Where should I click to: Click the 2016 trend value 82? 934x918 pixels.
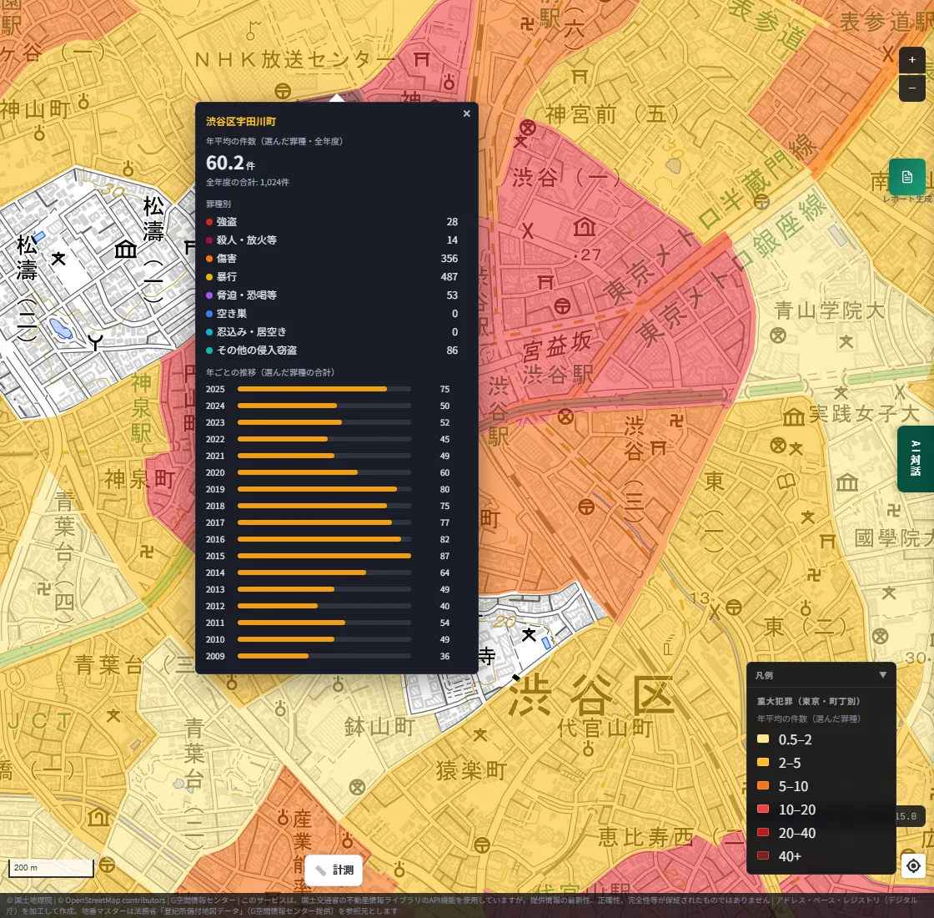tap(444, 539)
